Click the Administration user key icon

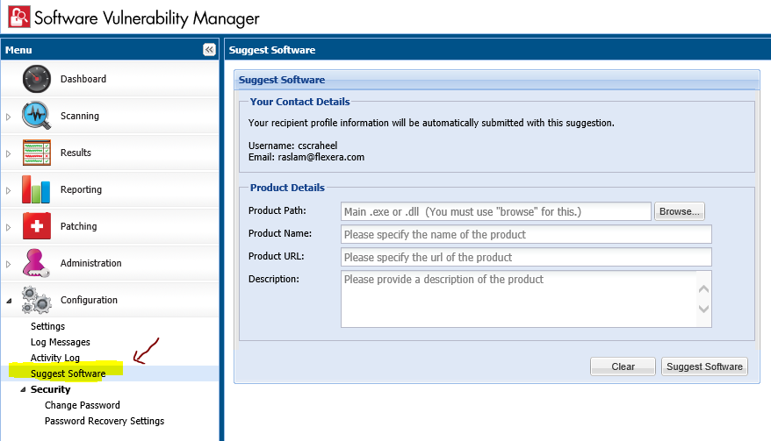point(35,263)
